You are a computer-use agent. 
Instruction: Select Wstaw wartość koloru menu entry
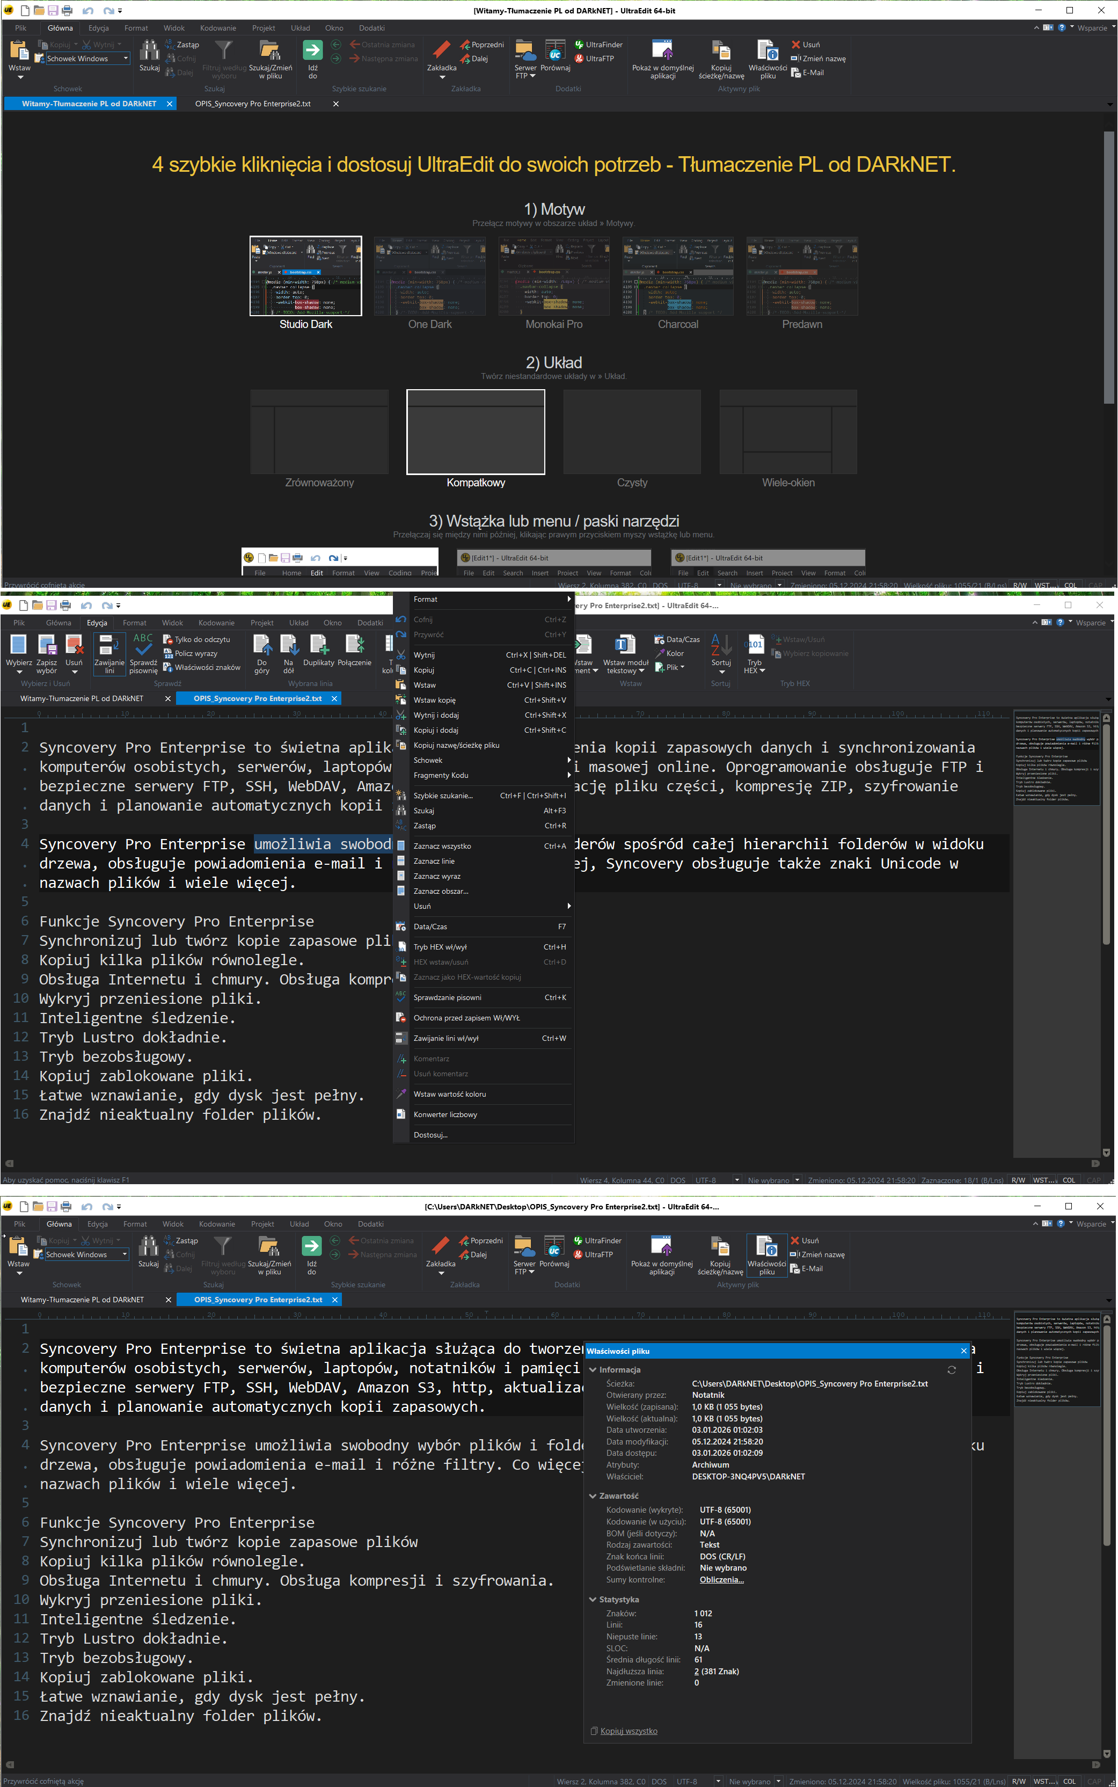450,1094
